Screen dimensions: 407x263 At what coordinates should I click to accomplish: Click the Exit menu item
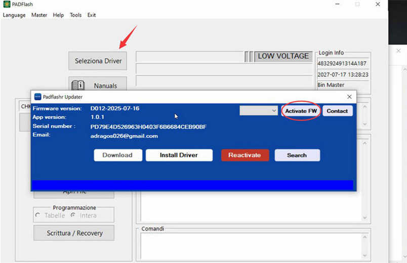[x=91, y=15]
